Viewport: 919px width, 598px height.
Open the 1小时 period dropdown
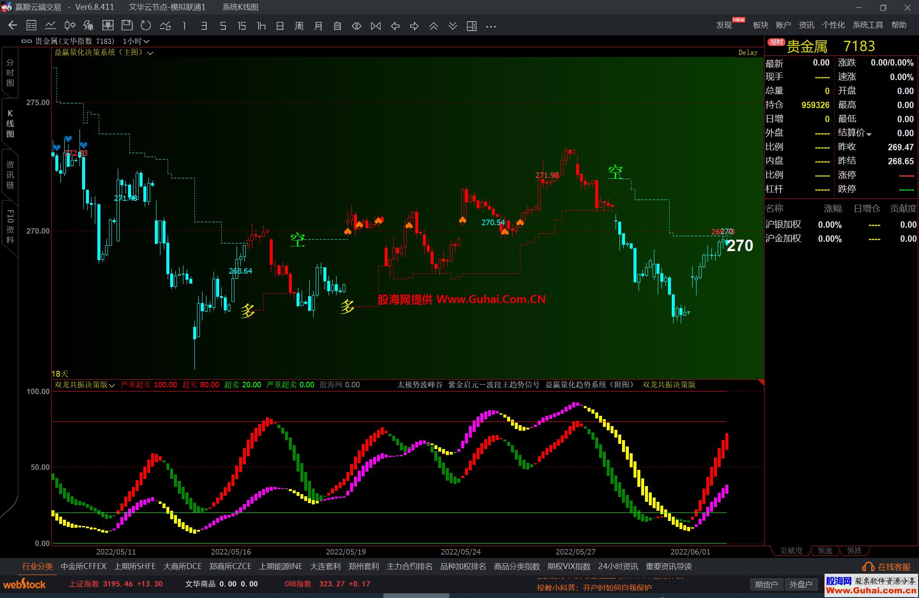pyautogui.click(x=136, y=41)
